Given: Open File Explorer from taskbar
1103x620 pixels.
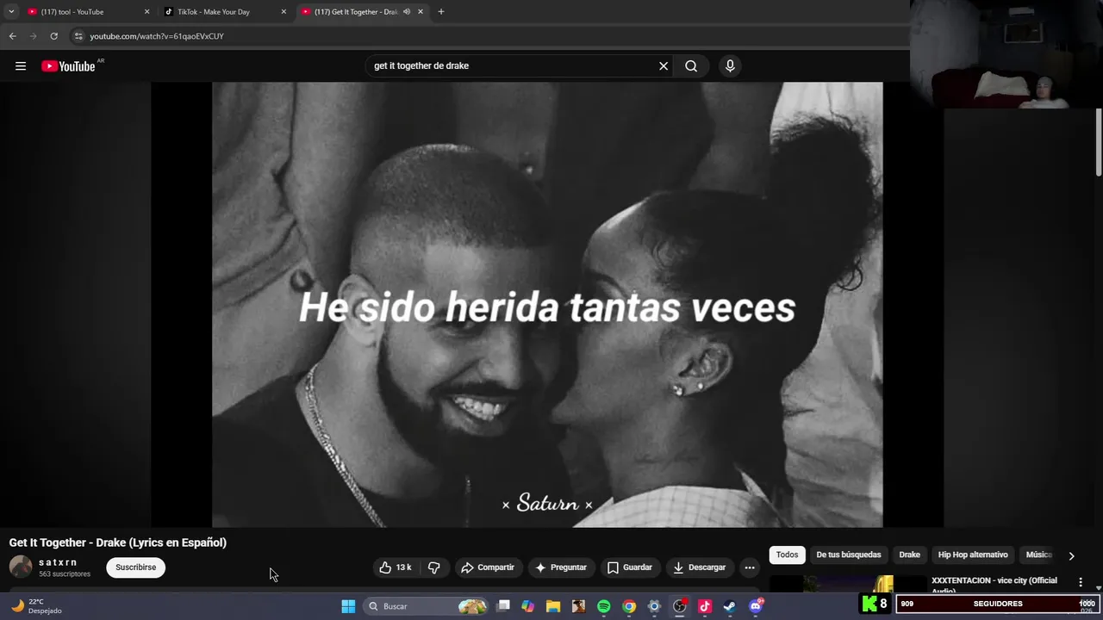Looking at the screenshot, I should [553, 606].
